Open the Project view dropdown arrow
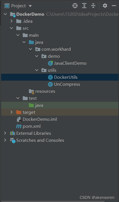The height and width of the screenshot is (202, 119). click(x=30, y=6)
